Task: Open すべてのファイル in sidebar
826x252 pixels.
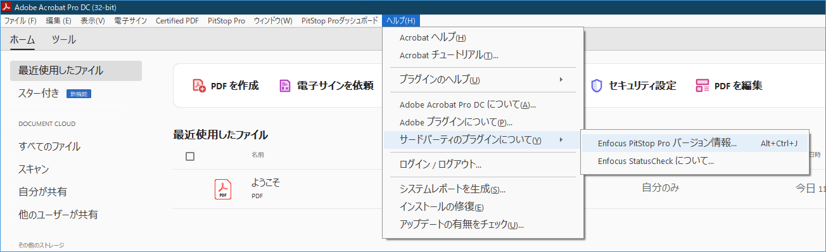Action: (49, 146)
